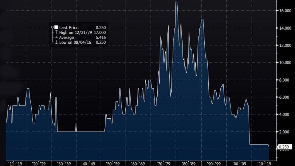Click the 5.416 average value in legend
The height and width of the screenshot is (166, 295).
[x=101, y=37]
